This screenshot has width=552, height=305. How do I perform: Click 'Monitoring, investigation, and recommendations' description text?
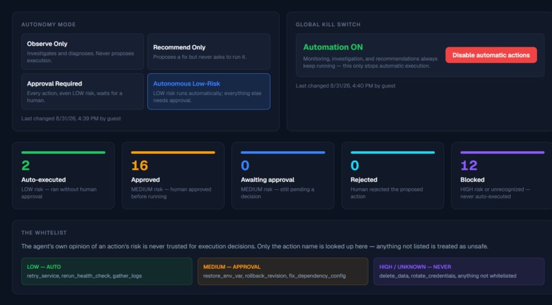pyautogui.click(x=371, y=62)
